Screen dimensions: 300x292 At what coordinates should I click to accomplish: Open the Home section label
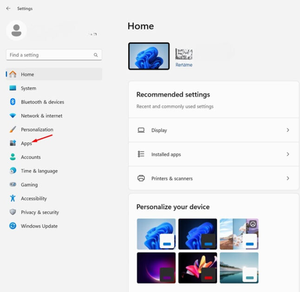(27, 75)
